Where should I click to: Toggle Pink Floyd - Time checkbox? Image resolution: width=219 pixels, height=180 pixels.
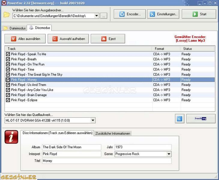click(x=8, y=69)
